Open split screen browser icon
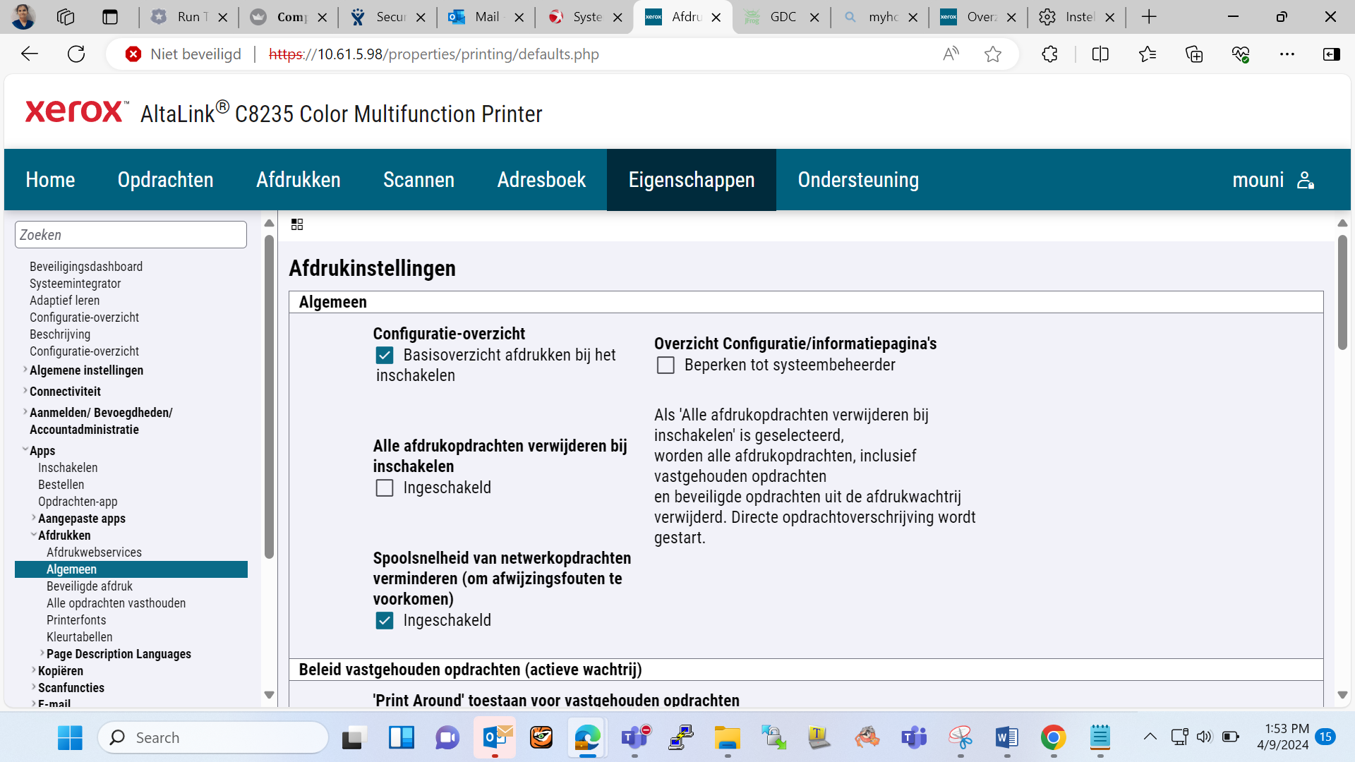The width and height of the screenshot is (1355, 762). point(1100,54)
